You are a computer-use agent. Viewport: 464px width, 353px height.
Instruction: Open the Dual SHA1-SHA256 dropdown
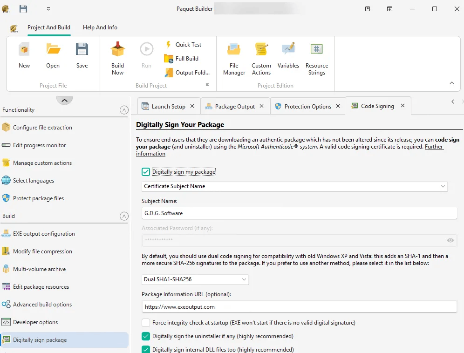[x=195, y=279]
